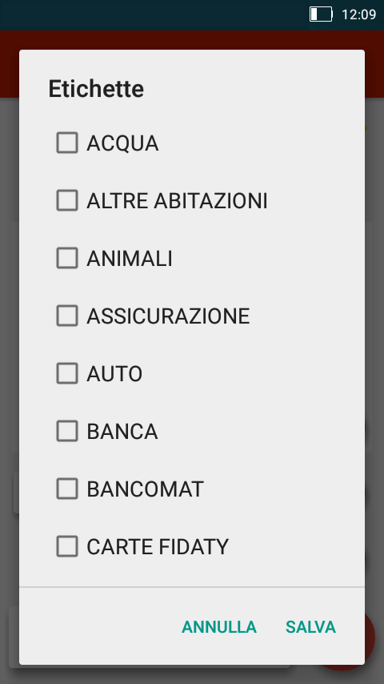This screenshot has width=384, height=684.
Task: Tap the clock showing 12:09
Action: [x=358, y=14]
